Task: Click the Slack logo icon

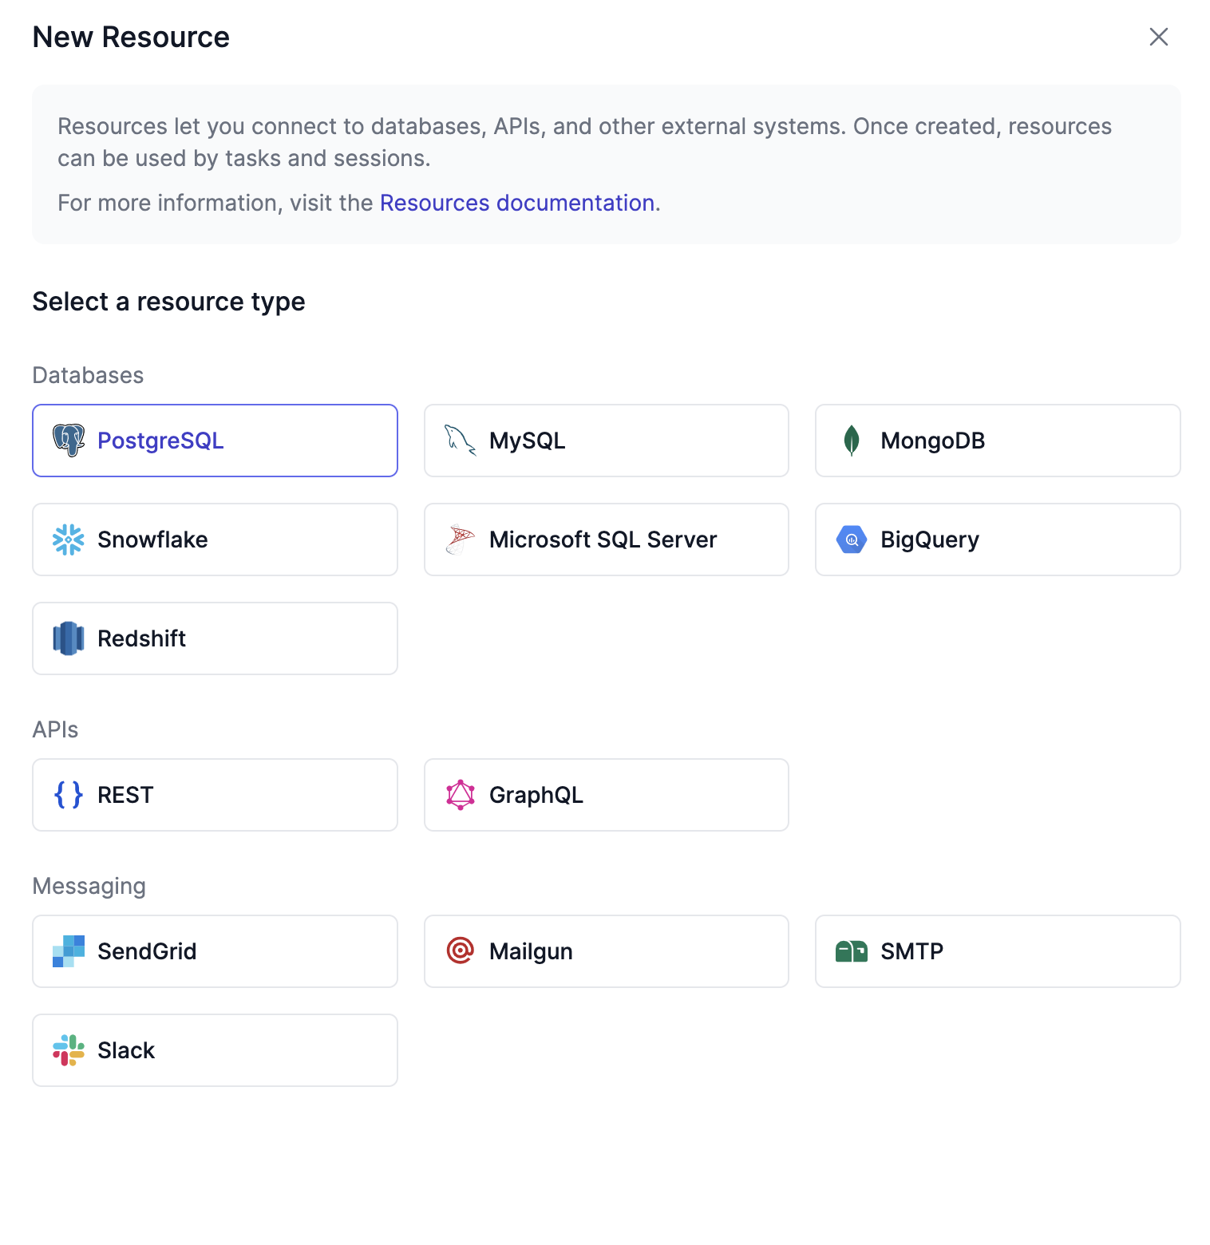Action: [x=69, y=1050]
